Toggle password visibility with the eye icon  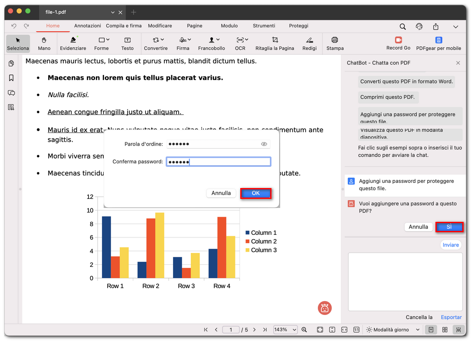(264, 144)
